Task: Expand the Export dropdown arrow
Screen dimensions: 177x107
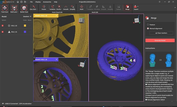Action: click(x=138, y=6)
